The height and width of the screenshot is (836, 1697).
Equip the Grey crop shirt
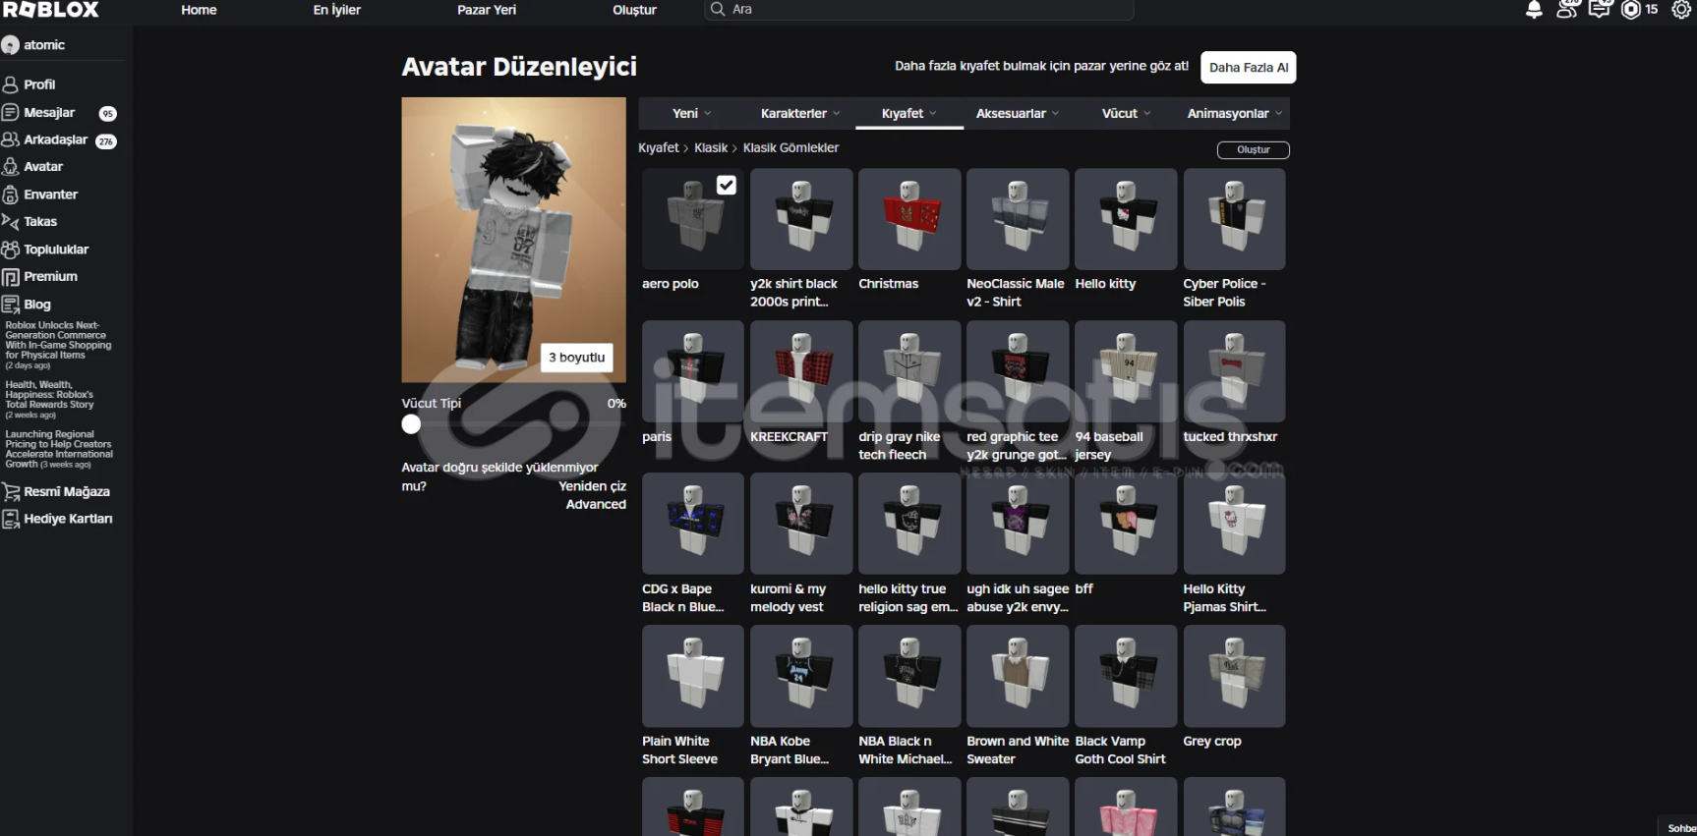[x=1234, y=676]
